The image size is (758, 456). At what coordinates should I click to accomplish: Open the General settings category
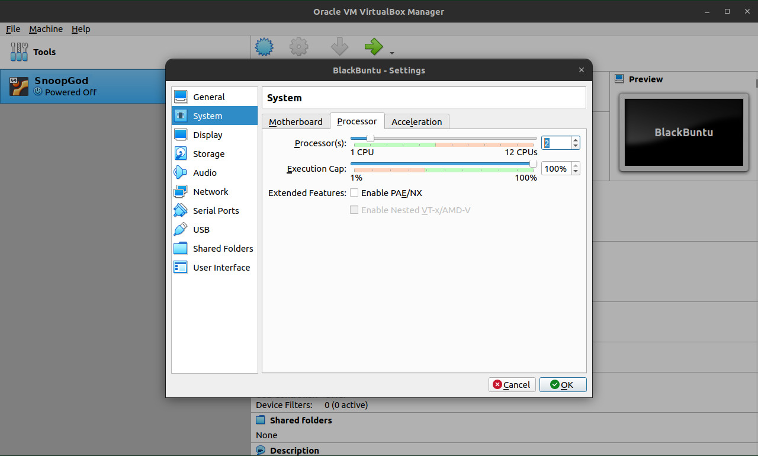214,97
